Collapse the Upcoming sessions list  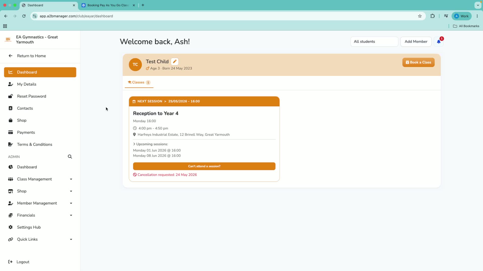[150, 144]
